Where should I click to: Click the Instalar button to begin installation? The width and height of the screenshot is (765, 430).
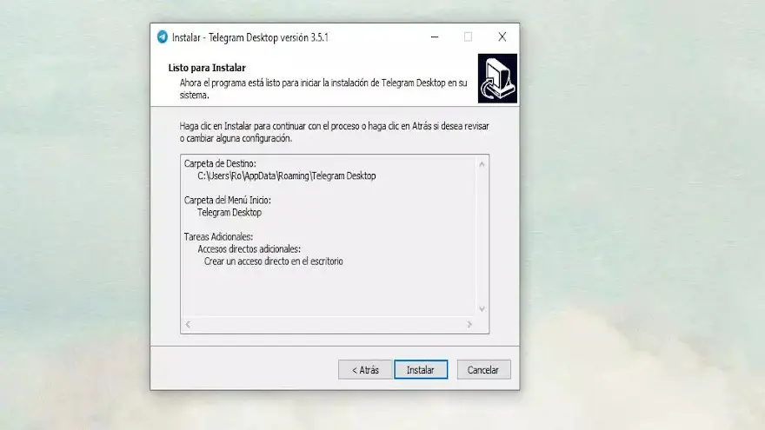pyautogui.click(x=421, y=369)
